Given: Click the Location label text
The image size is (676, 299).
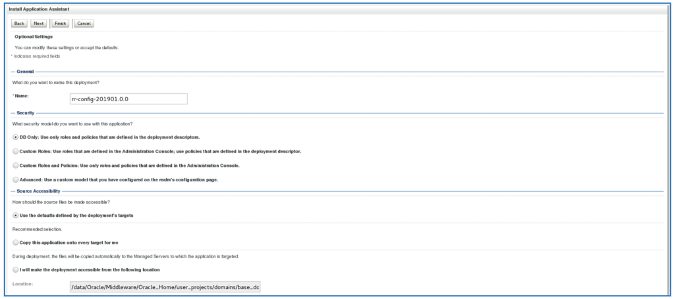Looking at the screenshot, I should 22,284.
